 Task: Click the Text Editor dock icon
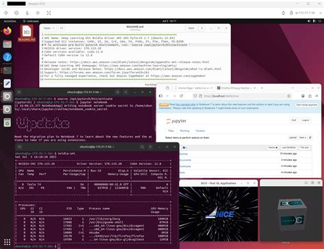[x=8, y=83]
